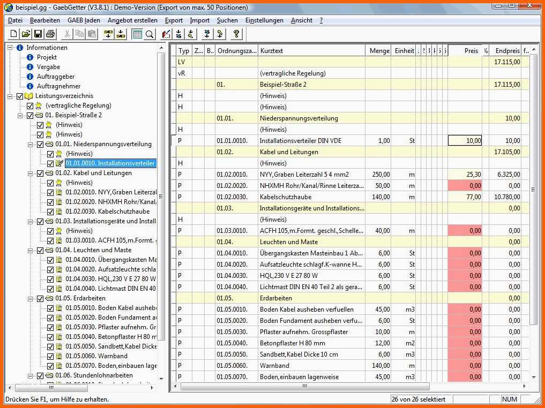Screen dimensions: 545x408
Task: Open the Einstellungen menu
Action: [264, 20]
